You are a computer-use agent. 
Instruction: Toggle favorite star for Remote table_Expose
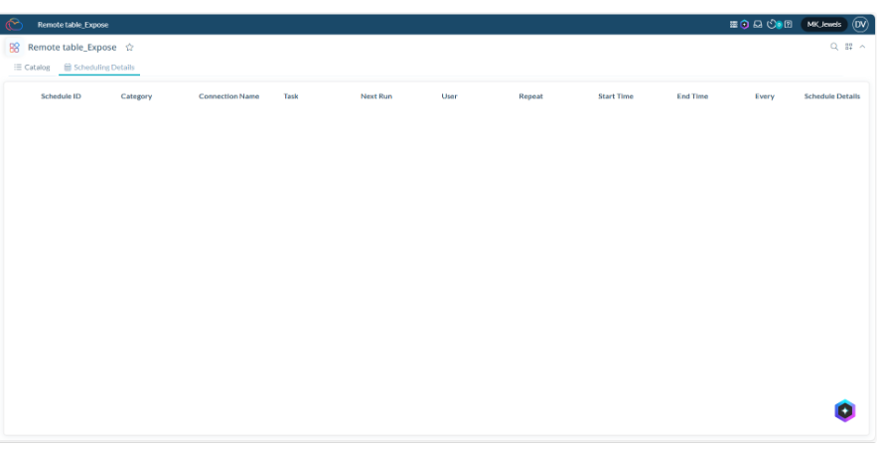[x=130, y=47]
